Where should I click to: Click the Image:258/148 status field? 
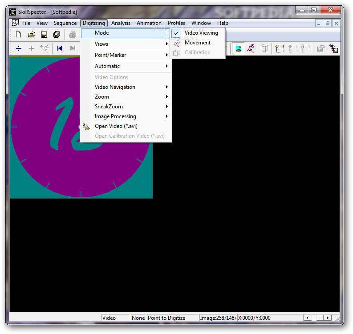click(218, 318)
